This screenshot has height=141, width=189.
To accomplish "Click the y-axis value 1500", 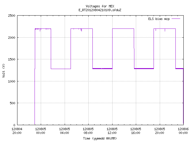I will pyautogui.click(x=12, y=59).
